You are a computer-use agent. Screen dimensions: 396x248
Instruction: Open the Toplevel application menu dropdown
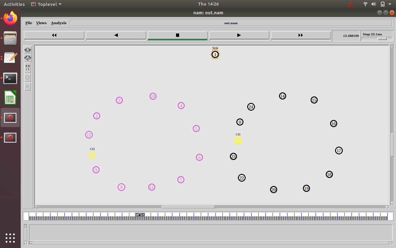pos(46,4)
